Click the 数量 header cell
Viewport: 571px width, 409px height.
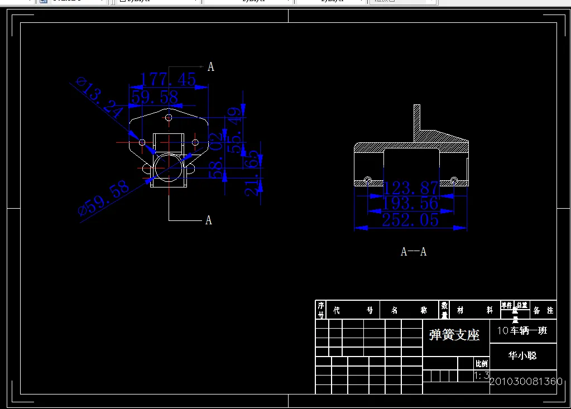pyautogui.click(x=444, y=310)
